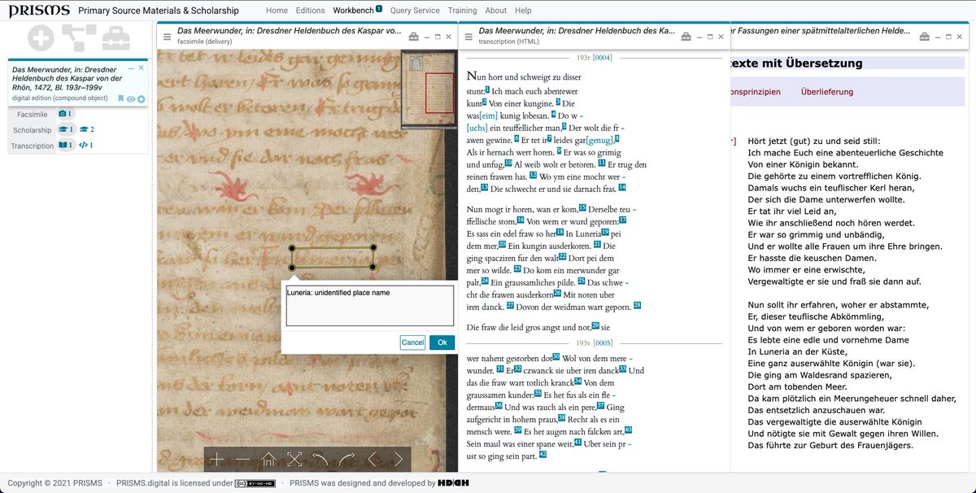Click line number marker 1 in the transcription
976x493 pixels.
(x=487, y=90)
